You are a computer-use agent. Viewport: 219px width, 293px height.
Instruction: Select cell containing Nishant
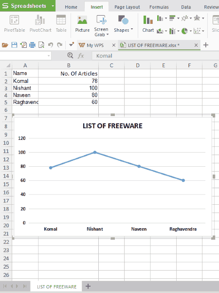pyautogui.click(x=25, y=88)
